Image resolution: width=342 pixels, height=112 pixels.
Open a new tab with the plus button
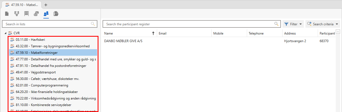coord(46,5)
